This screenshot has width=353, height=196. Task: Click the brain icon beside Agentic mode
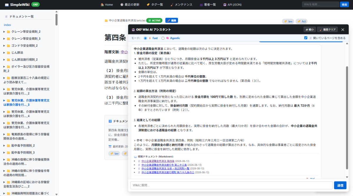167,38
